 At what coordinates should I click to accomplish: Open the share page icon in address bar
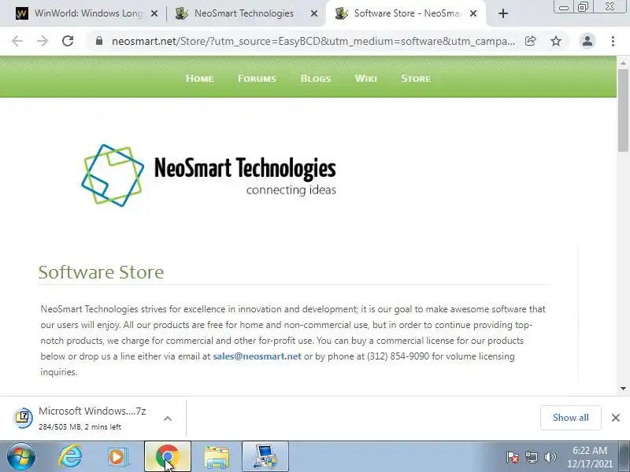click(530, 41)
